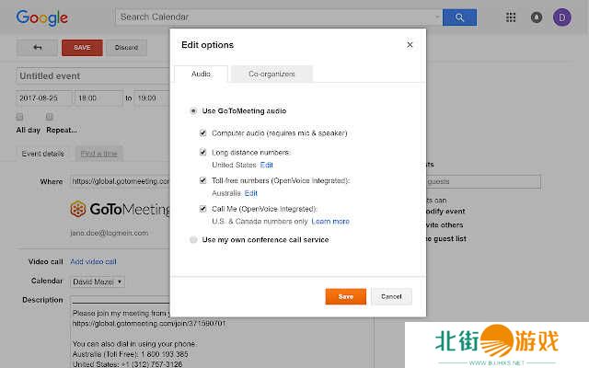Click the back arrow button
This screenshot has height=368, width=589.
[37, 48]
